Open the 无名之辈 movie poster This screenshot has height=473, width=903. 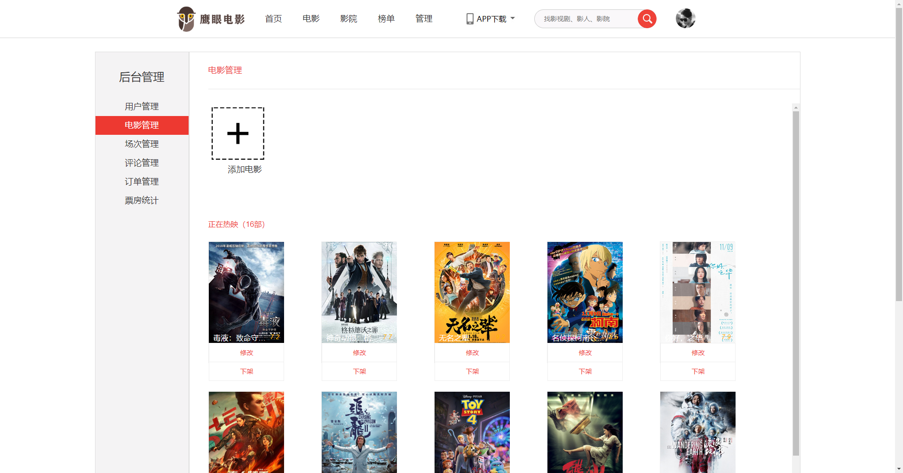472,292
